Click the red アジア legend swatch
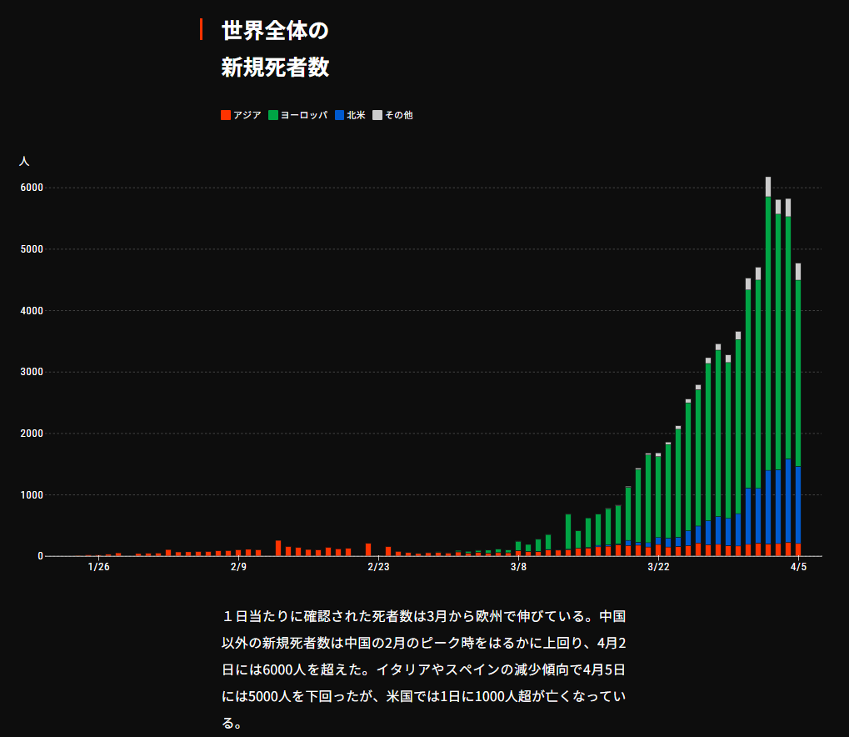Image resolution: width=849 pixels, height=737 pixels. click(x=226, y=115)
